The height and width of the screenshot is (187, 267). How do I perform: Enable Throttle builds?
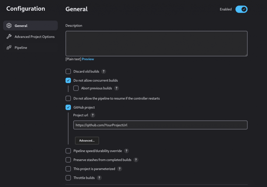coord(68,178)
